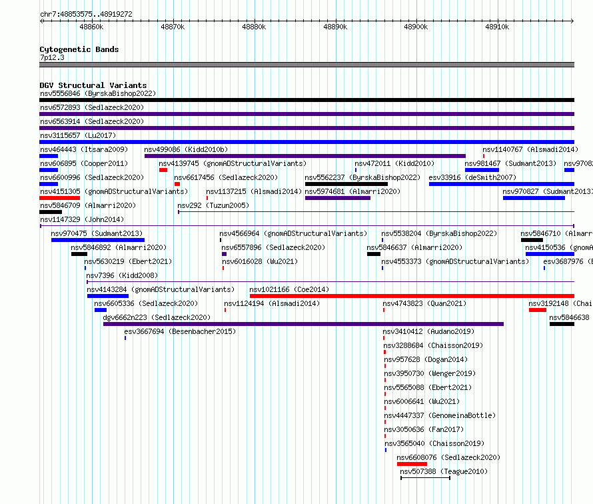Click the purple bar under dgv6662n223
Image resolution: width=593 pixels, height=504 pixels.
pos(303,324)
